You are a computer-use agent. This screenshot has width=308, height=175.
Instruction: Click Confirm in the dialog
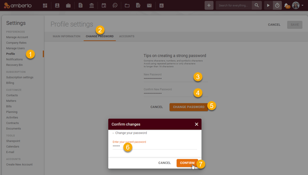[187, 163]
